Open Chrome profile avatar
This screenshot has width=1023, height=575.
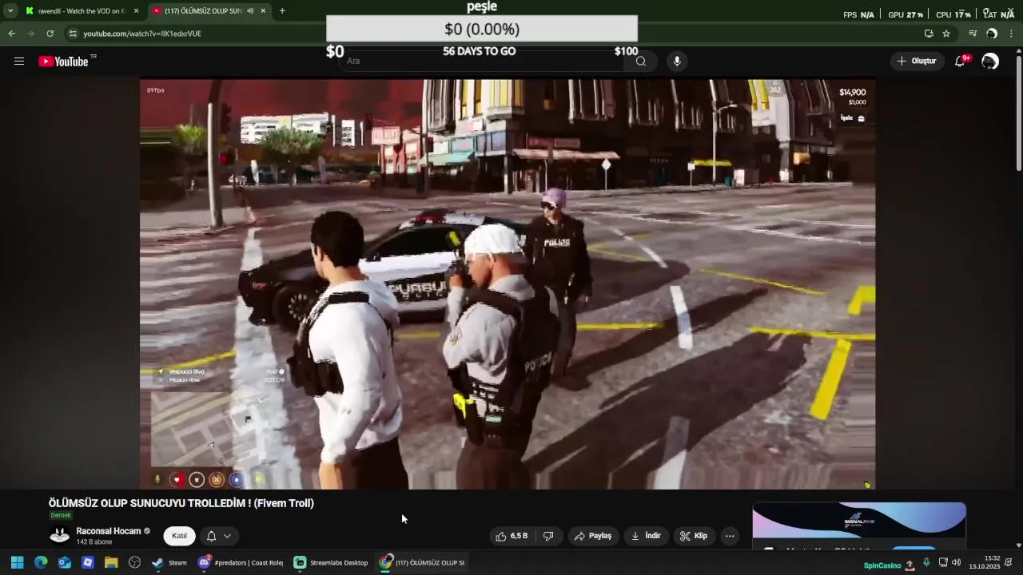click(992, 34)
